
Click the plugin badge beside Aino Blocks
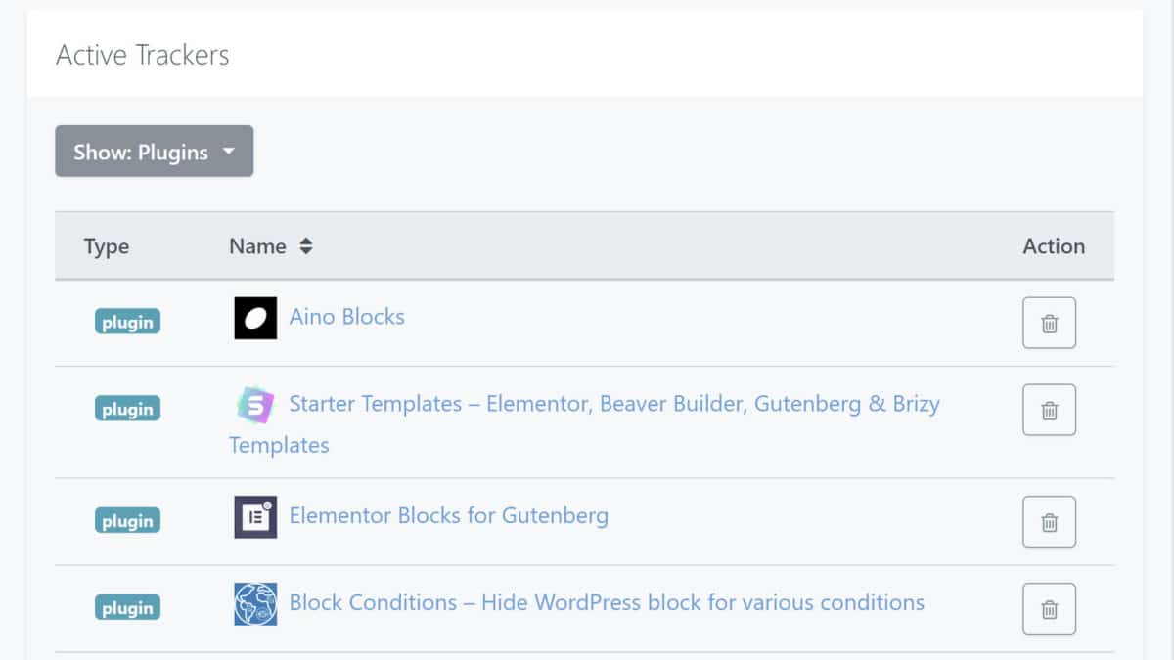[x=127, y=320]
